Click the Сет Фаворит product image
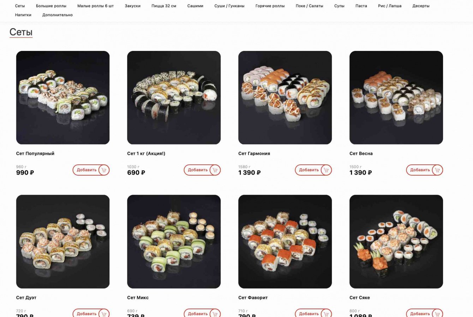This screenshot has height=317, width=473. (x=285, y=241)
